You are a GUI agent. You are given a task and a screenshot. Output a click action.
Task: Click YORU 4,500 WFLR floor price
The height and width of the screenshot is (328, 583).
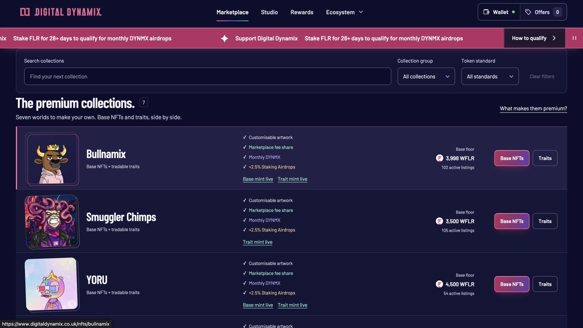(460, 284)
